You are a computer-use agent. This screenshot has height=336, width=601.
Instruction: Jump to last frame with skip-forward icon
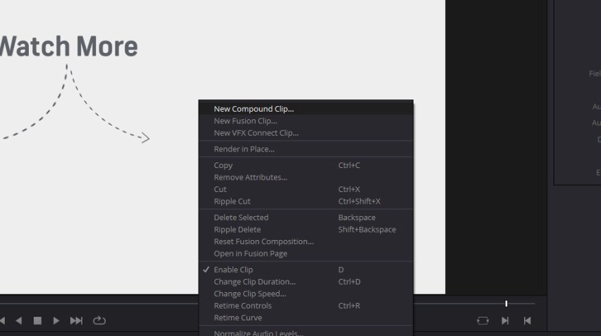(x=76, y=320)
